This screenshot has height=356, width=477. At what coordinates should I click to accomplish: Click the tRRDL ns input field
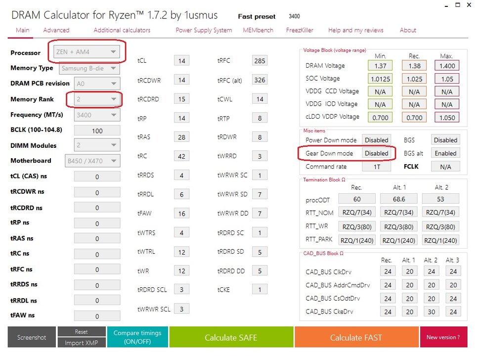(97, 300)
